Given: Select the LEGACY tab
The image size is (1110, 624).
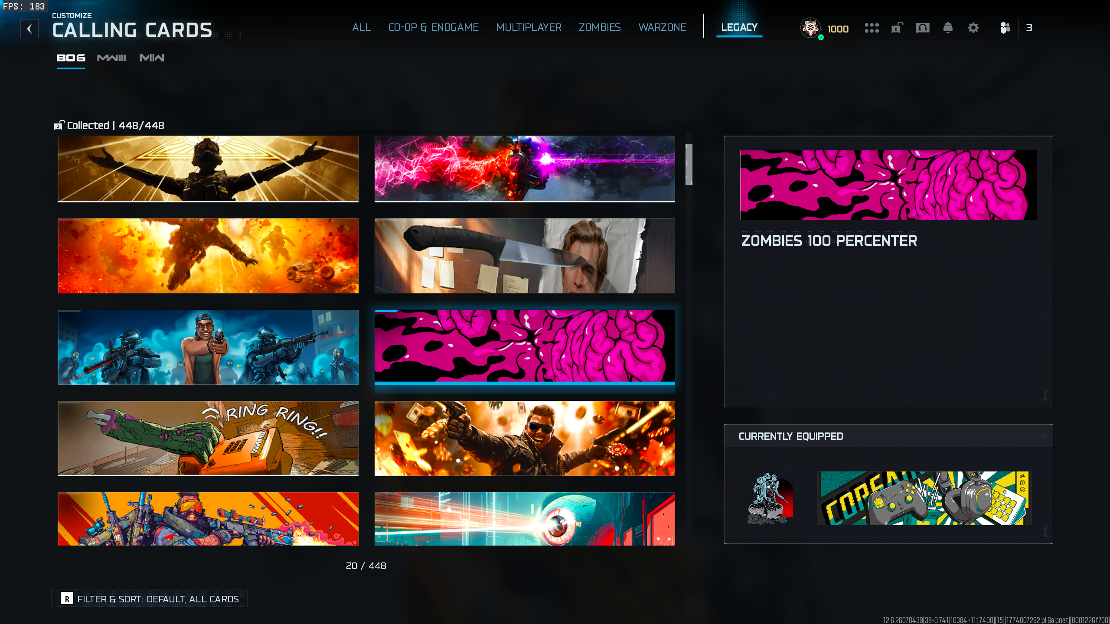Looking at the screenshot, I should pyautogui.click(x=739, y=27).
